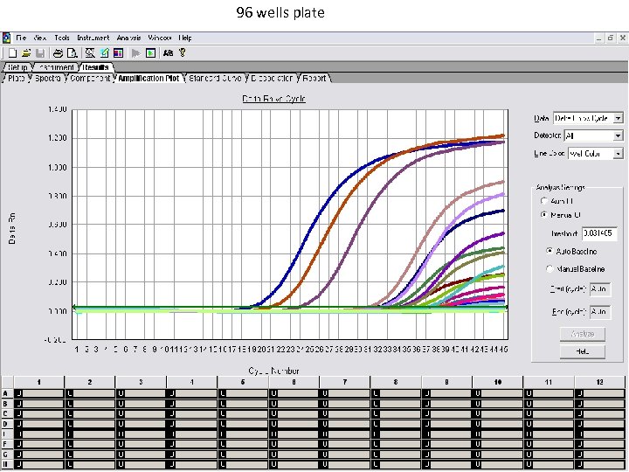Open the Analysis menu

click(x=128, y=38)
